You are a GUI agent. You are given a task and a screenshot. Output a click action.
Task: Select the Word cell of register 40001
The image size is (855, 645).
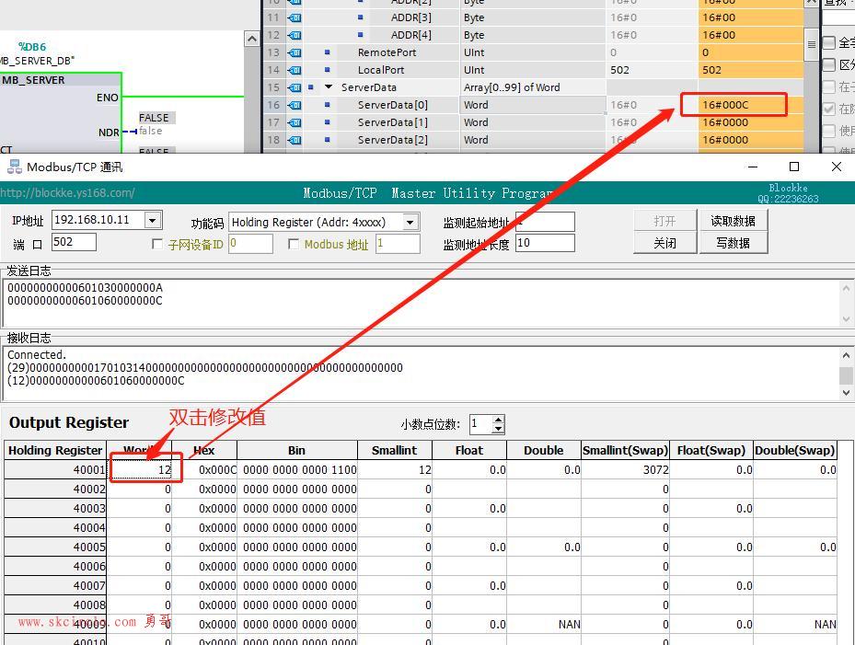point(140,469)
